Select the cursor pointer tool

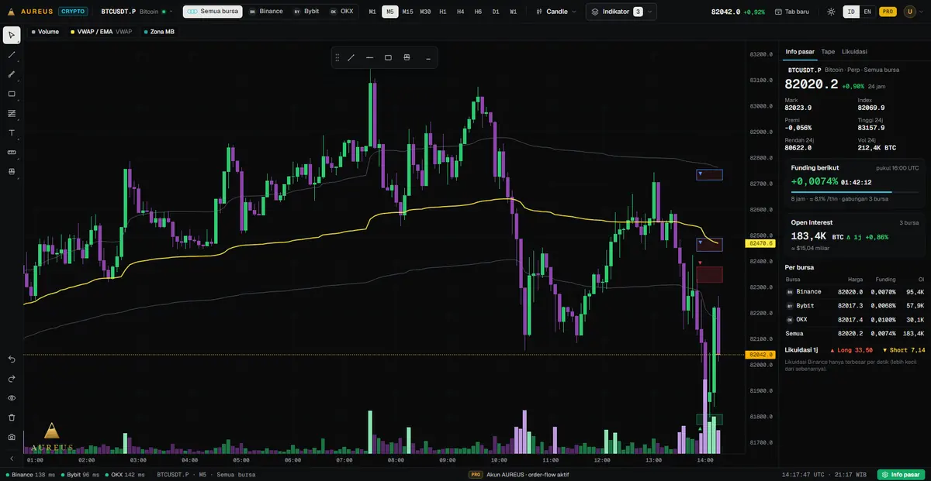[x=12, y=36]
